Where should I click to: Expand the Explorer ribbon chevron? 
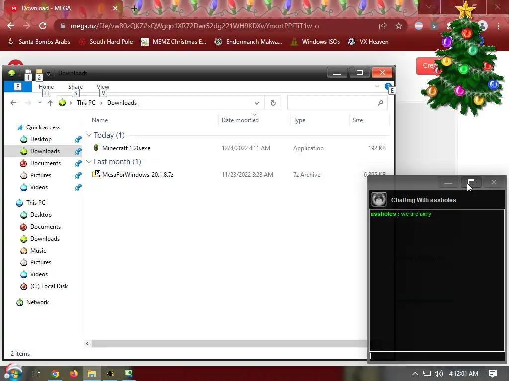point(377,86)
